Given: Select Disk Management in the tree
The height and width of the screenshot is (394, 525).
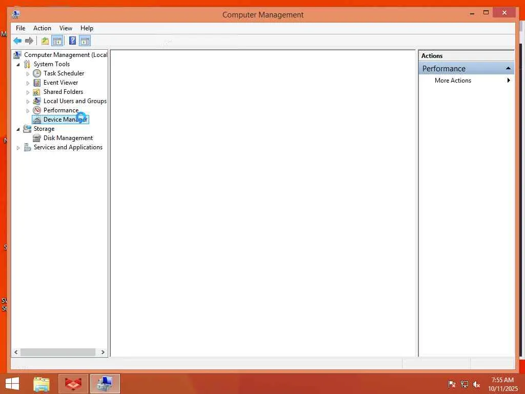Looking at the screenshot, I should (68, 138).
